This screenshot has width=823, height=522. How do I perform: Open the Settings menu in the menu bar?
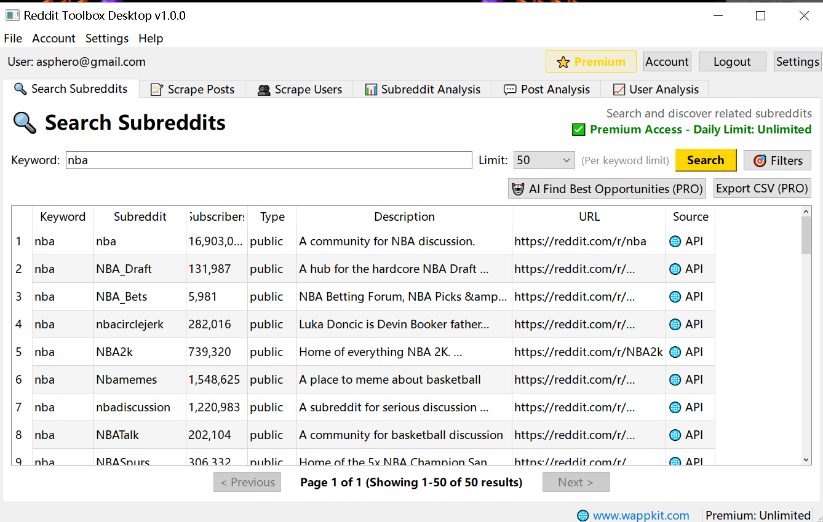(x=106, y=38)
